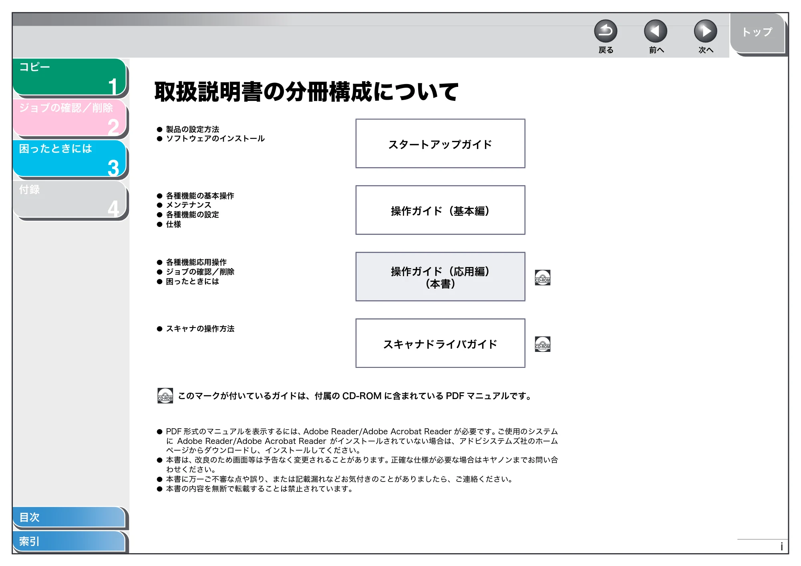Open the 目次 (contents) button
Viewport: 801px width, 566px height.
pos(69,517)
